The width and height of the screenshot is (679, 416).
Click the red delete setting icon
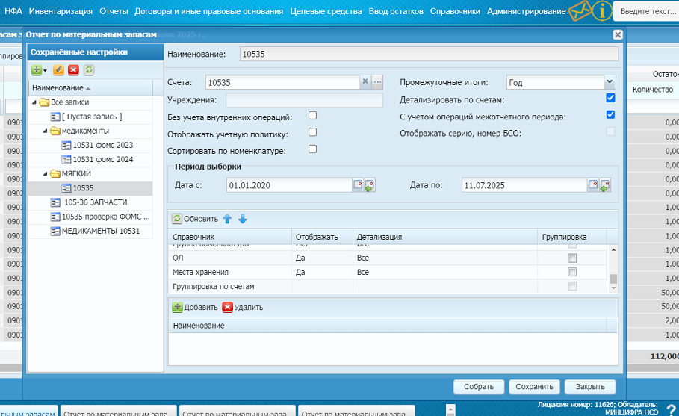(x=74, y=70)
